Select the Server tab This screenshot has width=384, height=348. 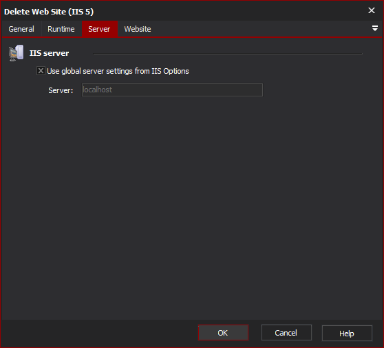click(99, 29)
